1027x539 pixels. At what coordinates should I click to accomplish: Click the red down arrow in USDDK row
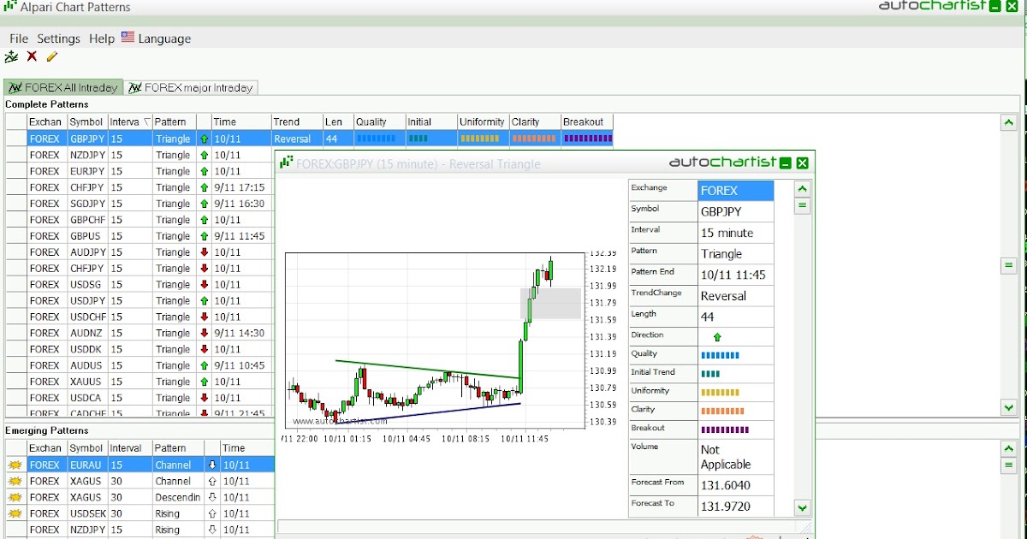204,349
